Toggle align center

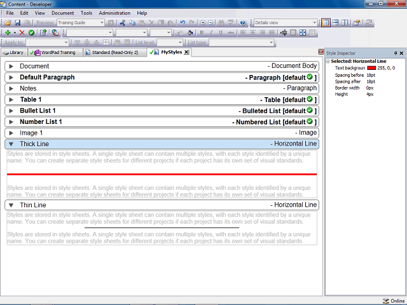point(252,32)
